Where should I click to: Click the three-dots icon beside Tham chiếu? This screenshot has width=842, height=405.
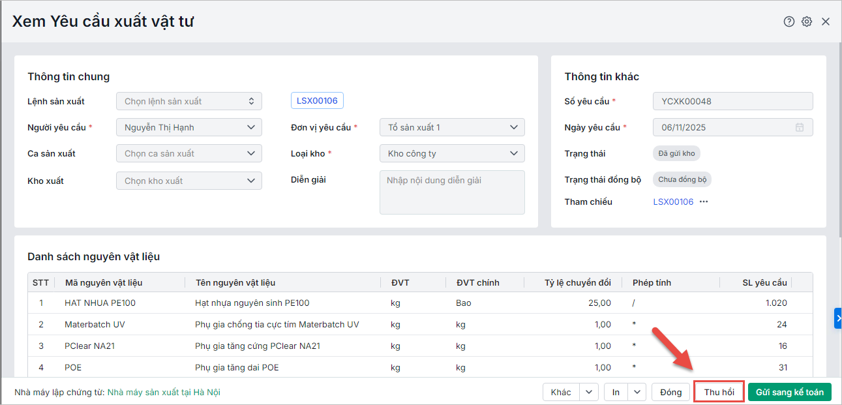tap(704, 202)
